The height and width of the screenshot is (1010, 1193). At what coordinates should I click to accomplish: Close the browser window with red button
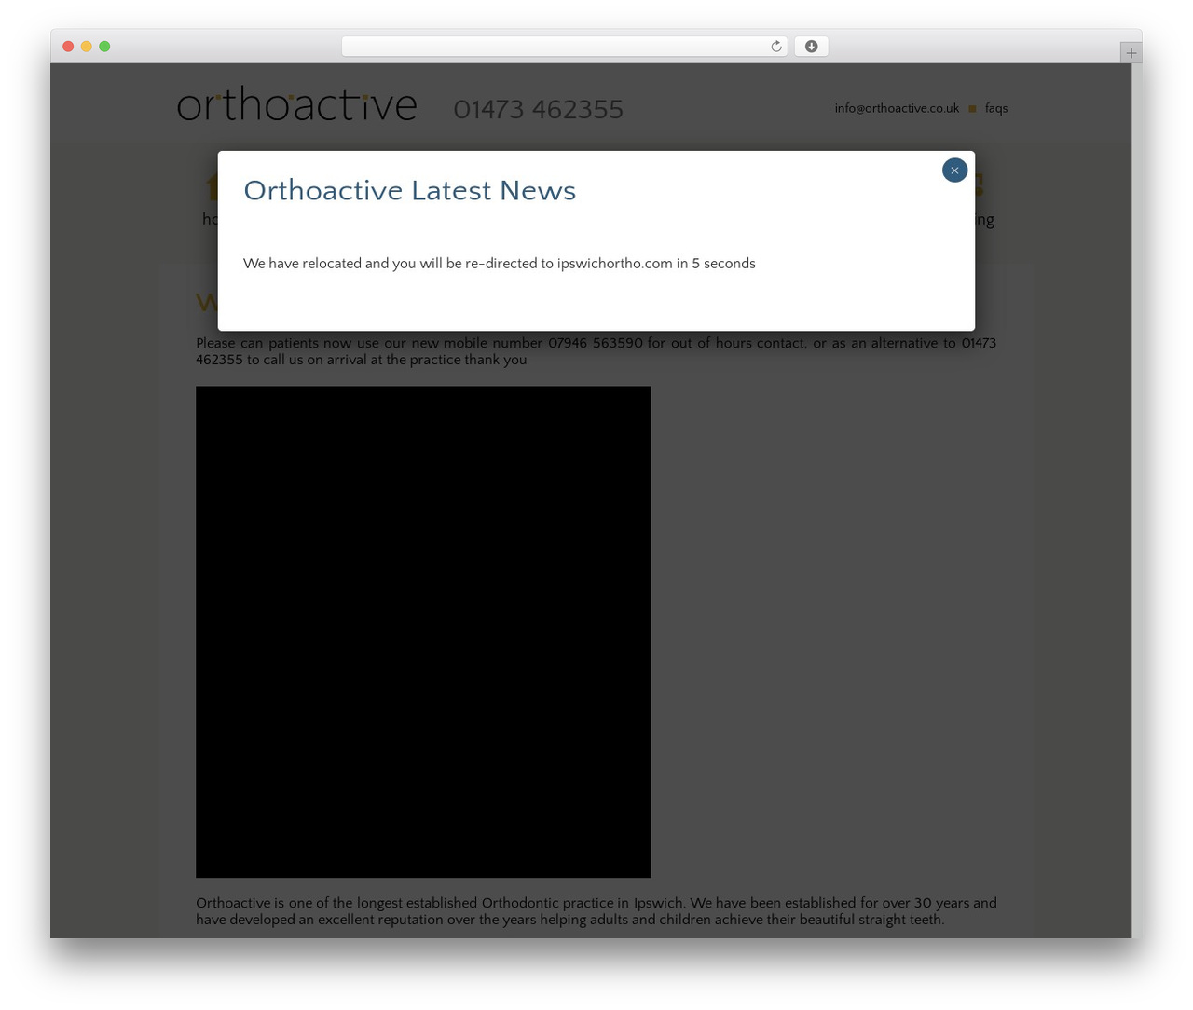pyautogui.click(x=68, y=47)
